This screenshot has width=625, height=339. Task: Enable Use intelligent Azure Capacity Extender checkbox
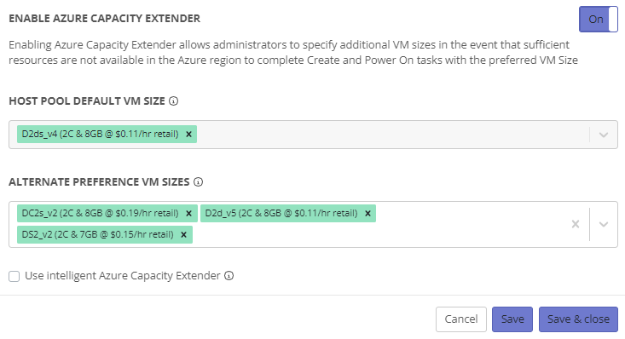pyautogui.click(x=14, y=276)
